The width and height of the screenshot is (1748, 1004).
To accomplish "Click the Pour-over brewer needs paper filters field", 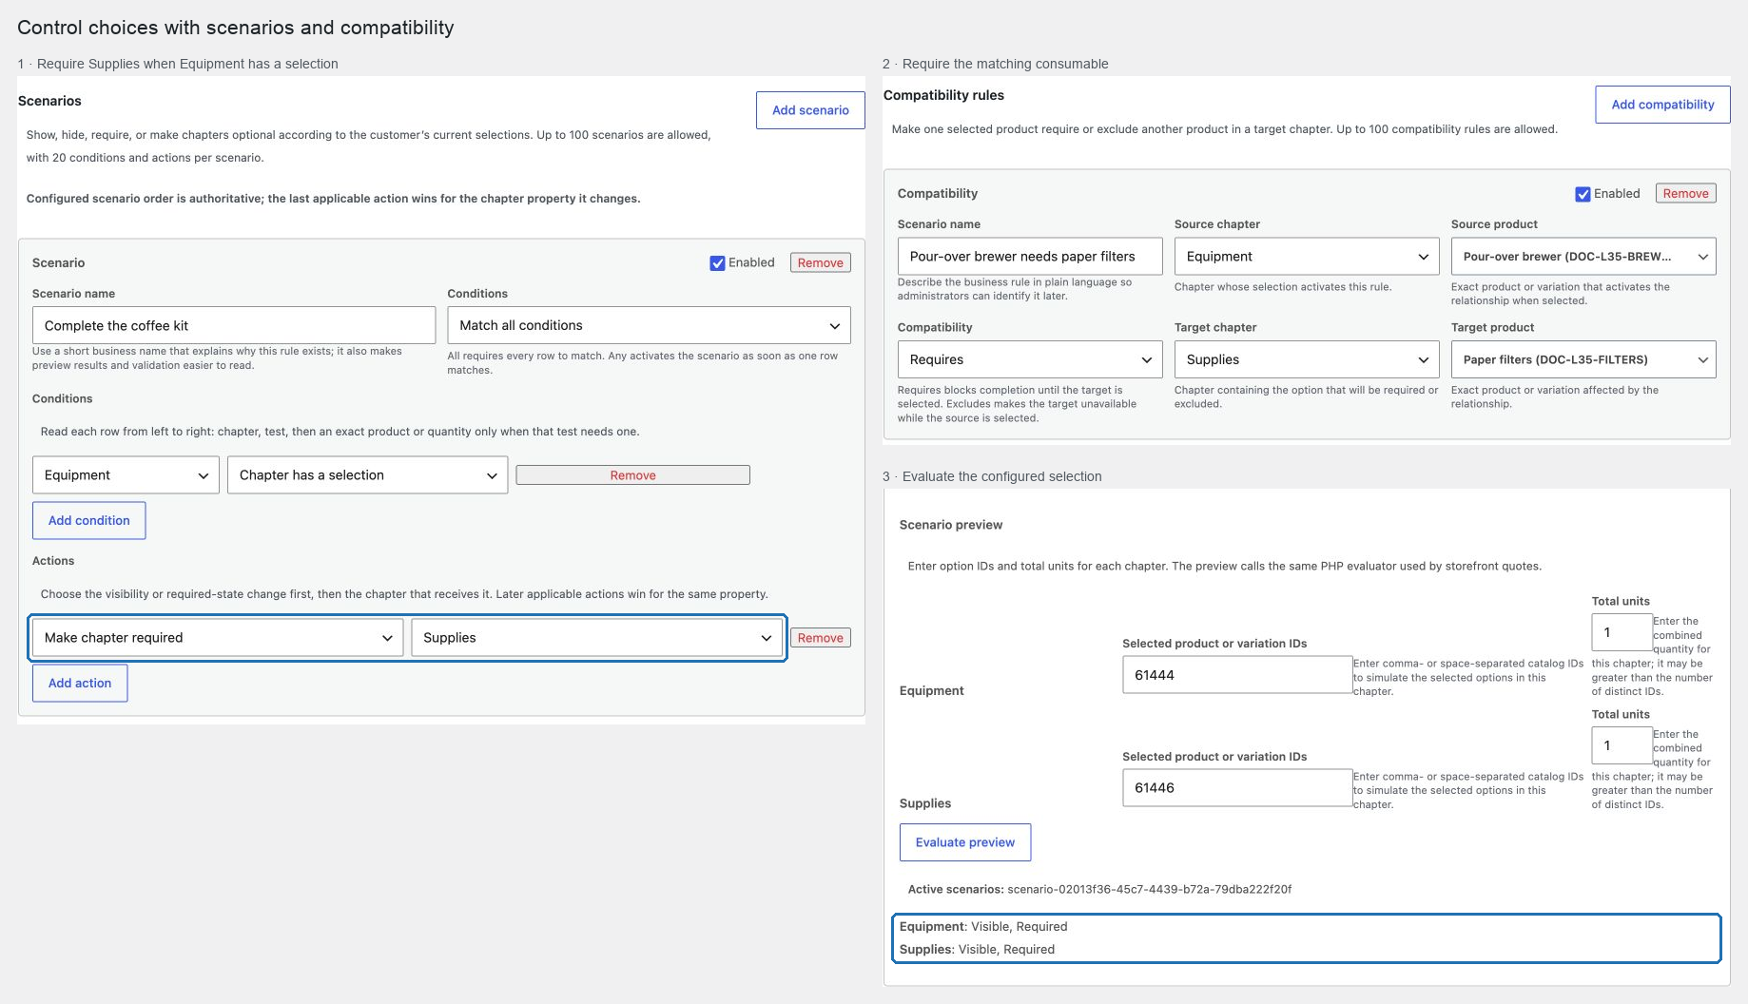I will [x=1029, y=257].
